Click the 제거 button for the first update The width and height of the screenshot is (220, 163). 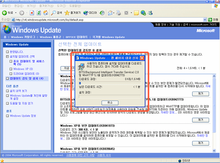click(201, 94)
